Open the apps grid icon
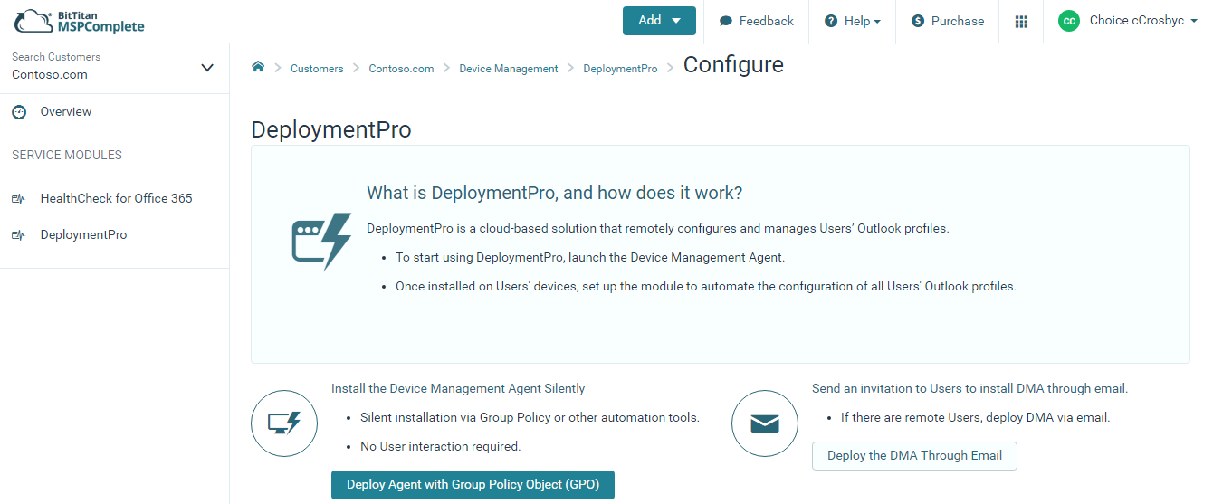Screen dimensions: 1213x504 coord(1021,21)
